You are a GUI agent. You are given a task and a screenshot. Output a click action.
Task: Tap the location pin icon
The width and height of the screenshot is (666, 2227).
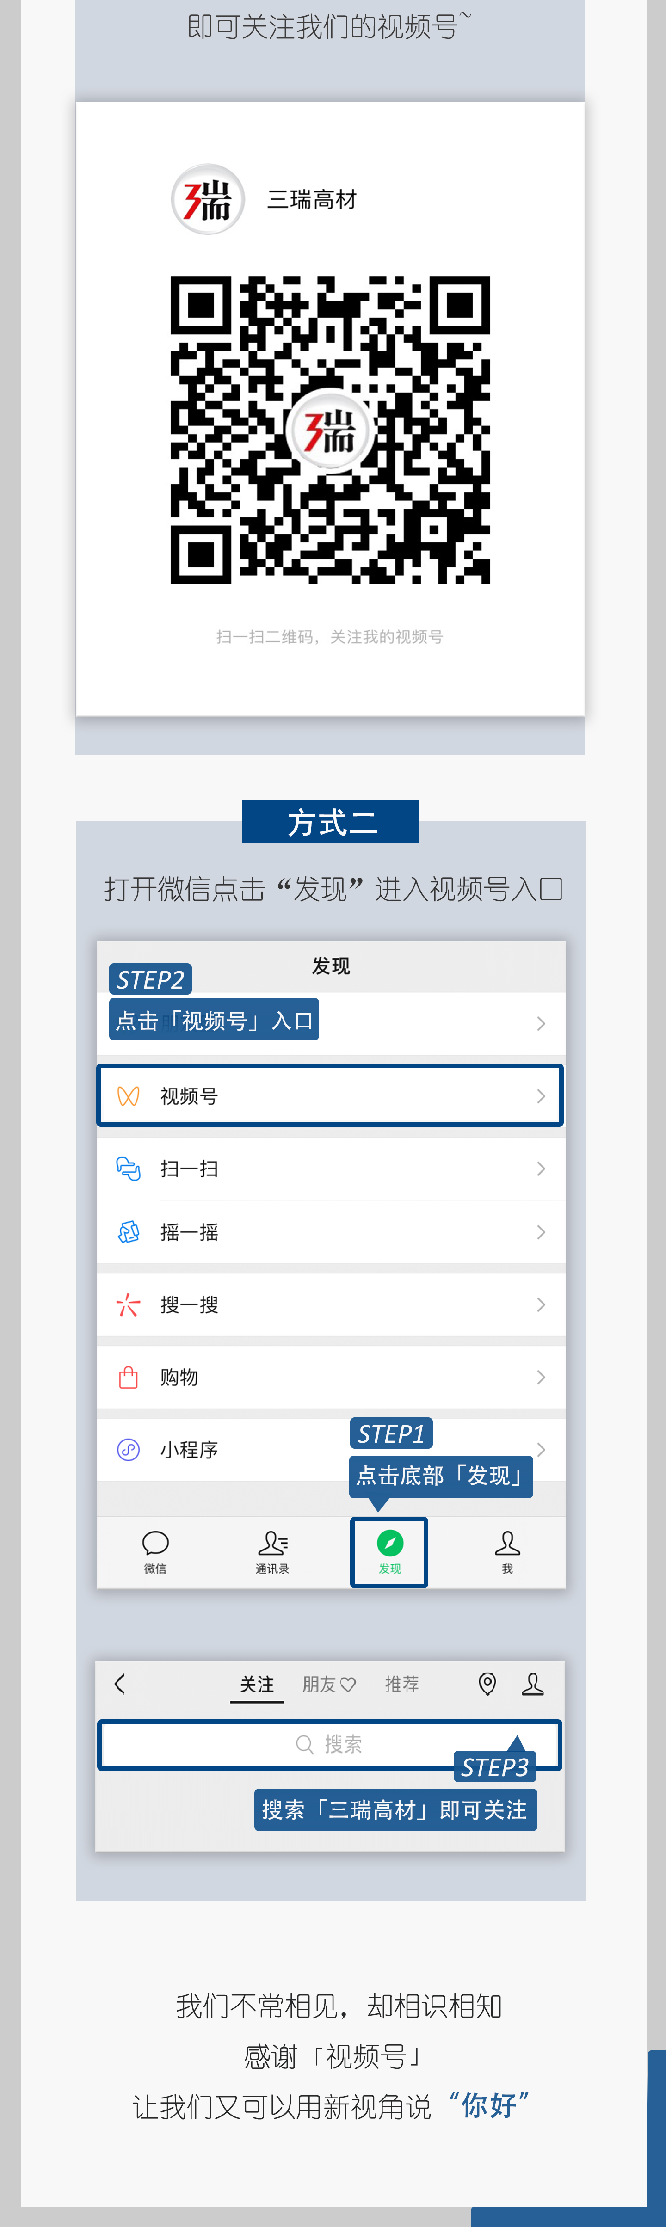coord(488,1684)
